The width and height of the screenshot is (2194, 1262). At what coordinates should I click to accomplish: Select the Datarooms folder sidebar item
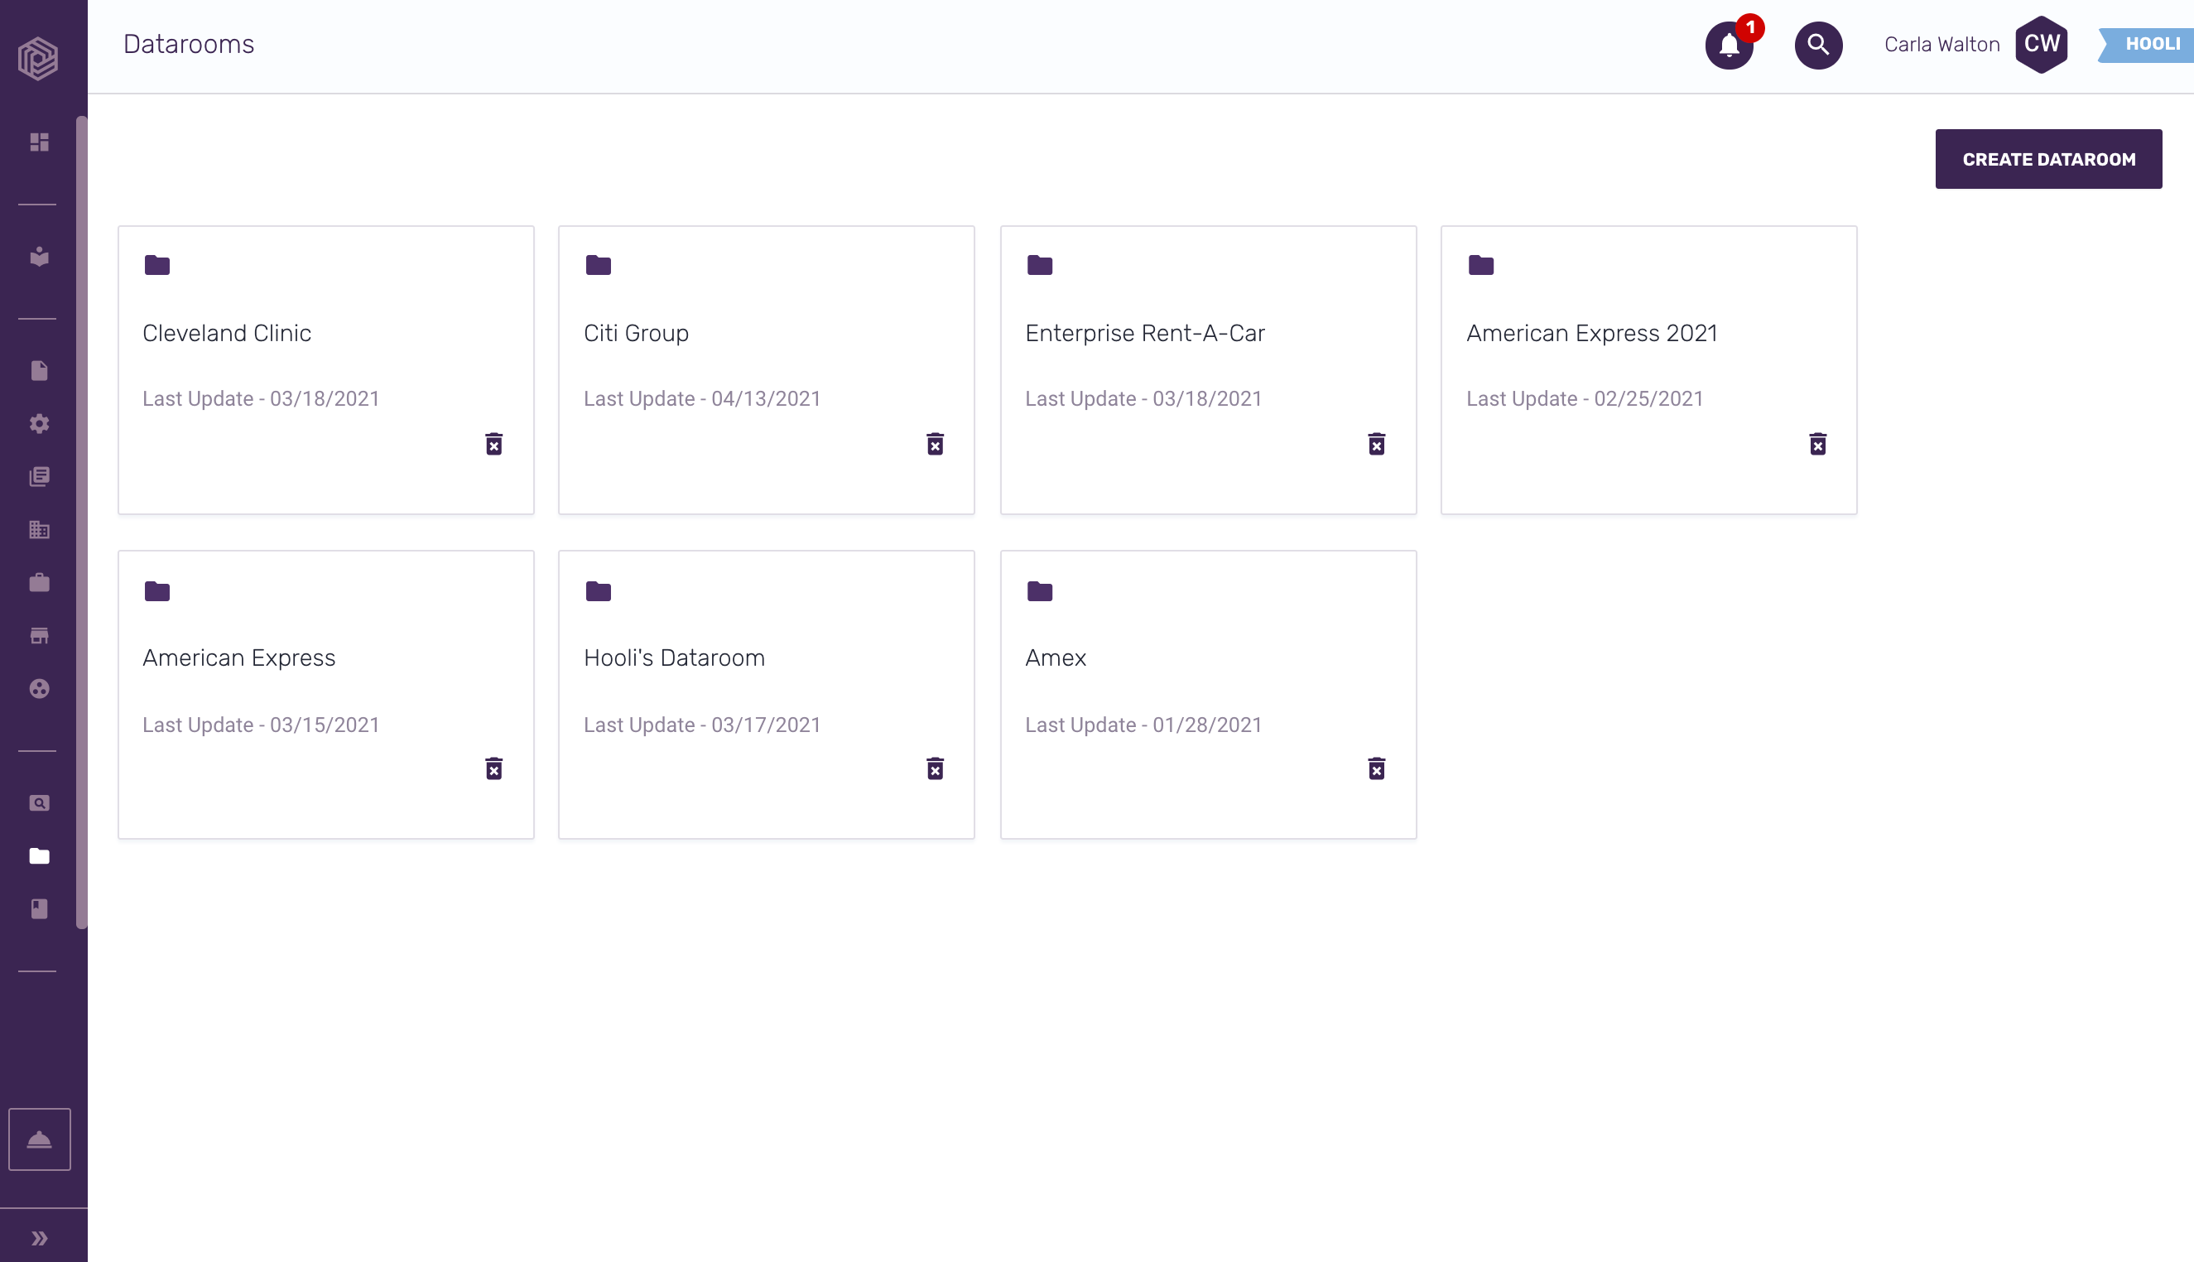[x=39, y=856]
